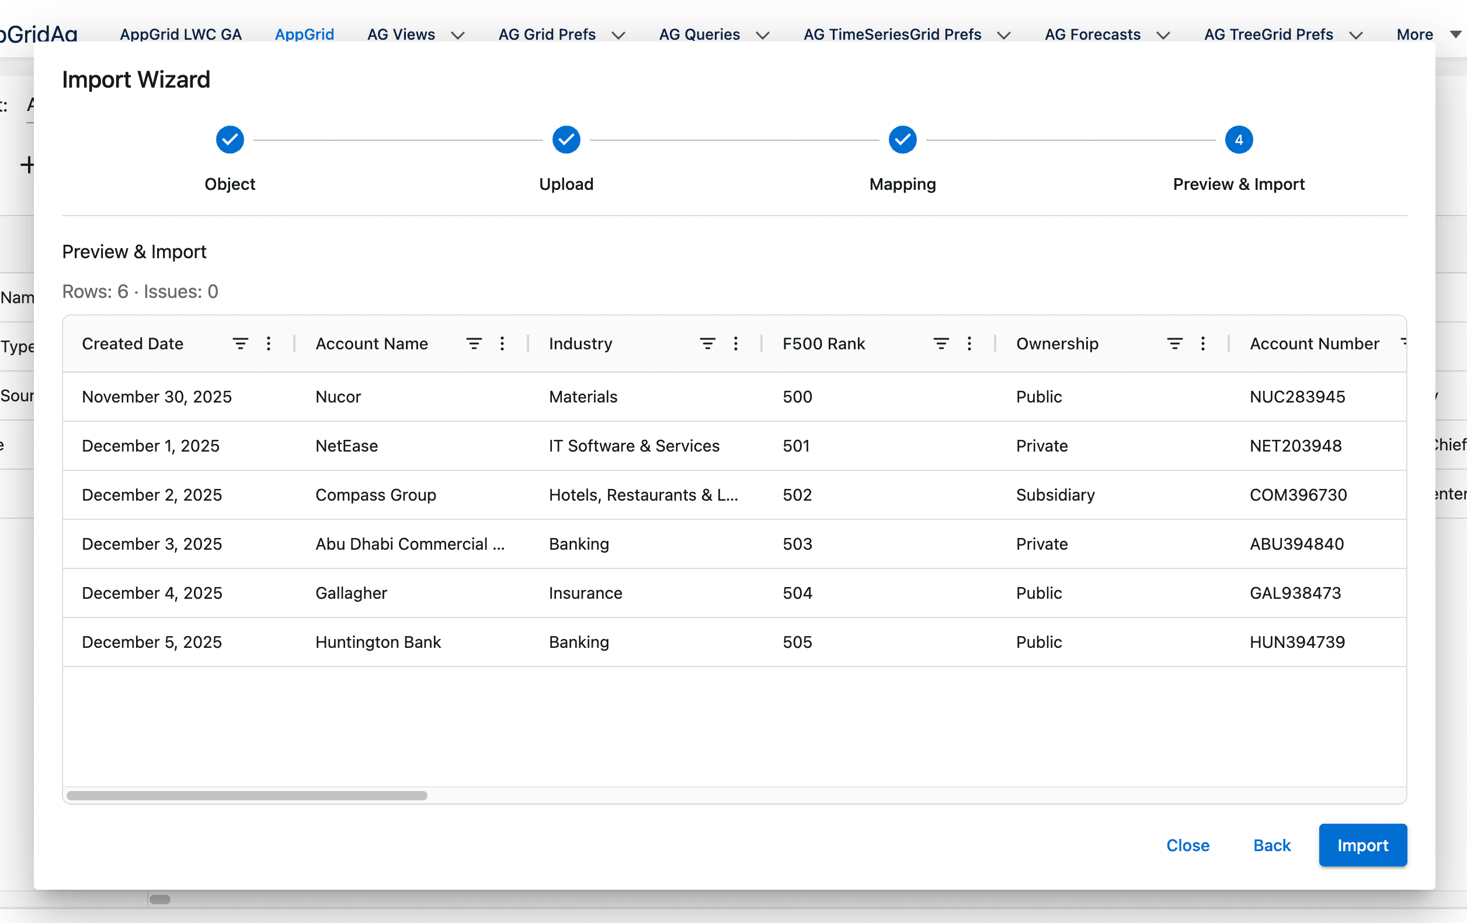The width and height of the screenshot is (1467, 923).
Task: Open filter icon for Created Date column
Action: (240, 343)
